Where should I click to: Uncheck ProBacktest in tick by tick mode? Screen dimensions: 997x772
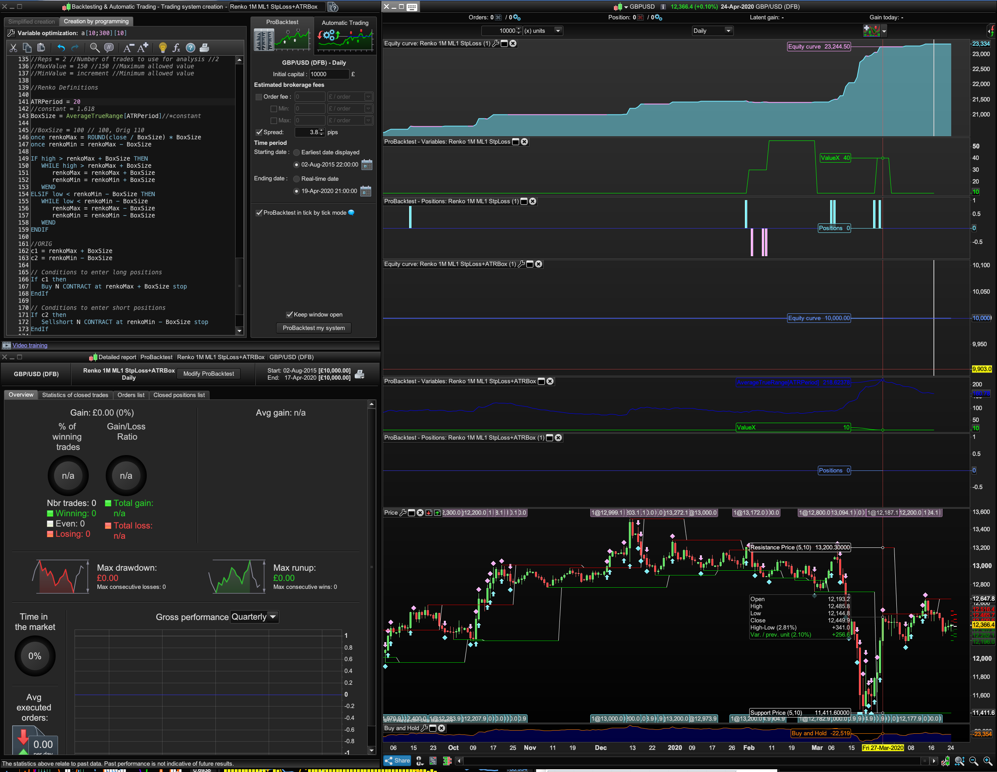[x=259, y=213]
